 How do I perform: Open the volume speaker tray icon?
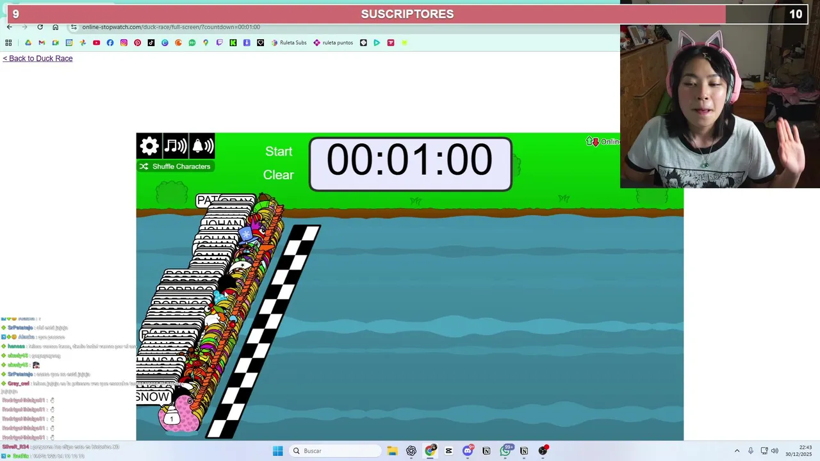pos(775,451)
